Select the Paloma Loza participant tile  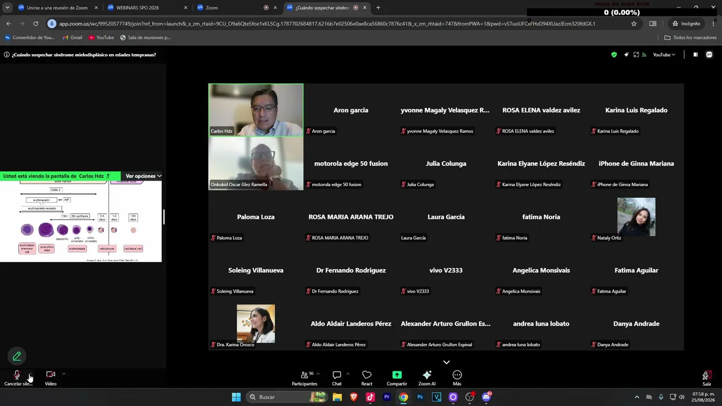coord(256,217)
